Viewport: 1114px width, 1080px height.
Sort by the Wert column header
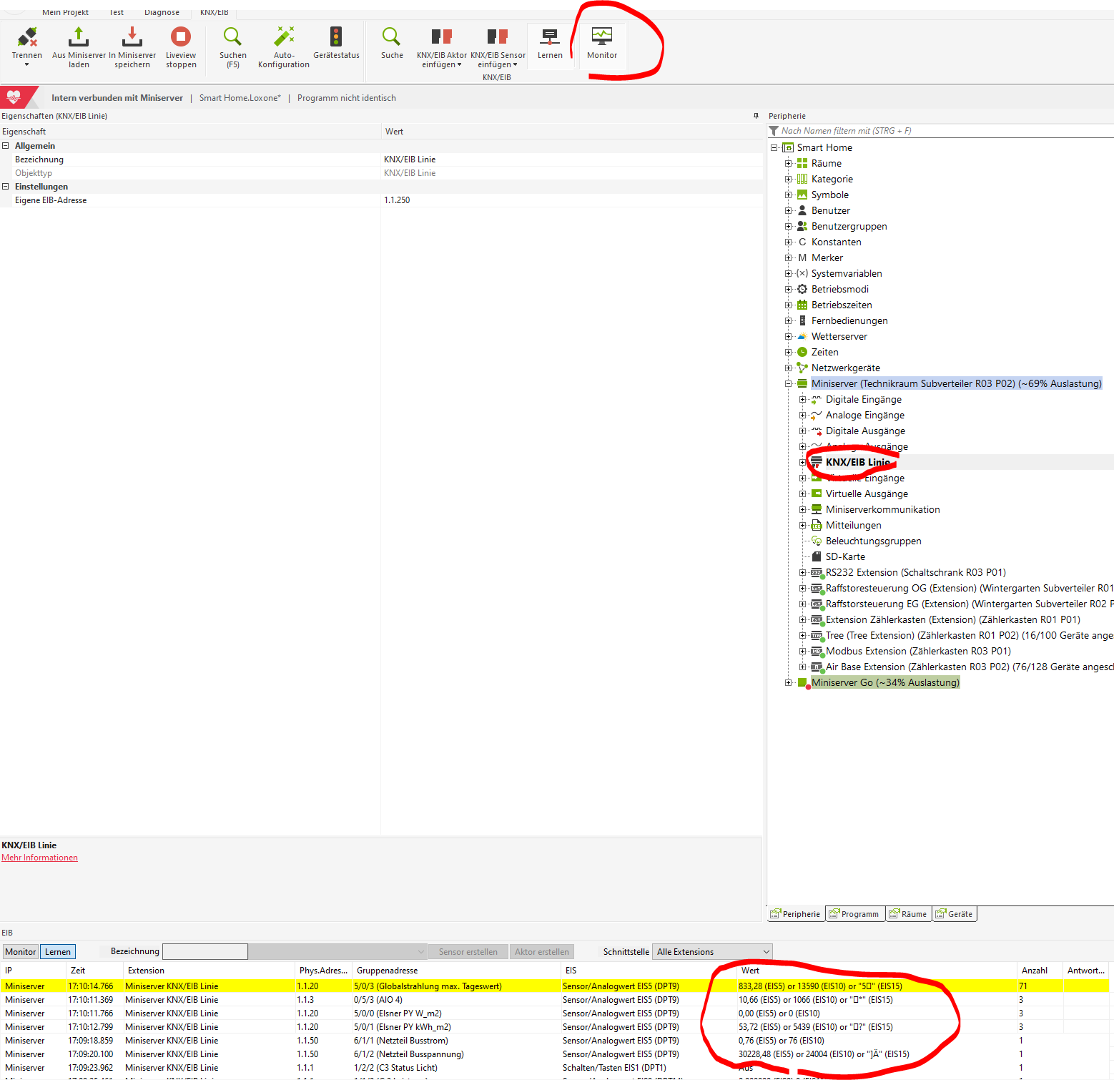[877, 971]
